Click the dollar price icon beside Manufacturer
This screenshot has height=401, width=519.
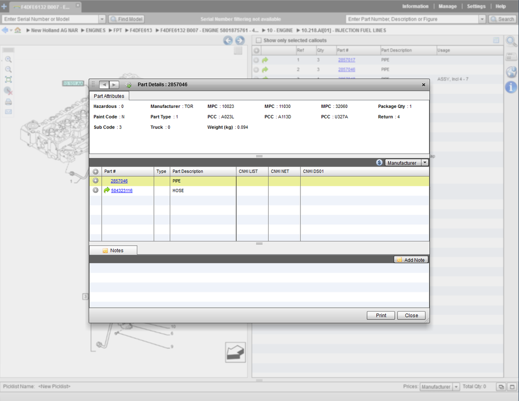tap(379, 163)
